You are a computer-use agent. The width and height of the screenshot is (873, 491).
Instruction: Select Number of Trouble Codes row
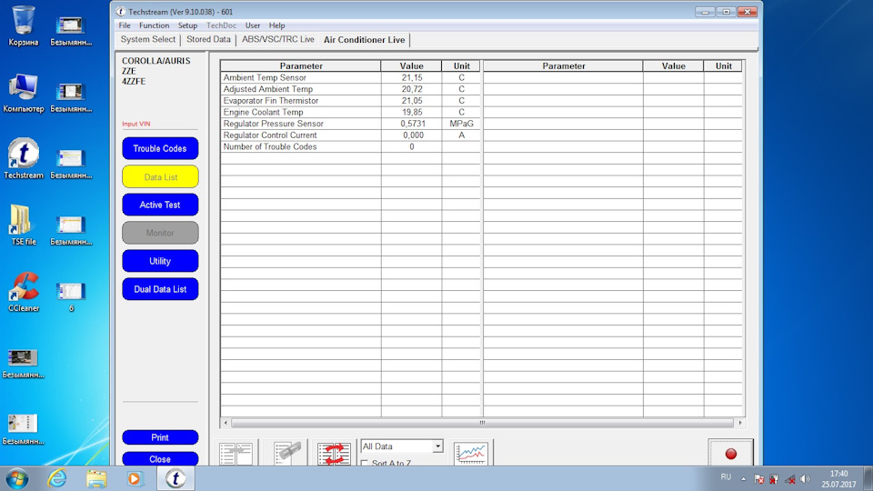[350, 147]
